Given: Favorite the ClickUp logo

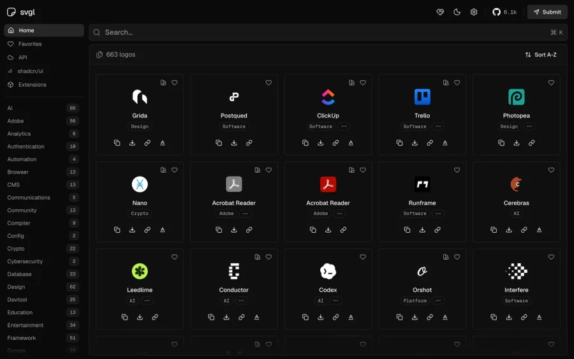Looking at the screenshot, I should [x=363, y=83].
